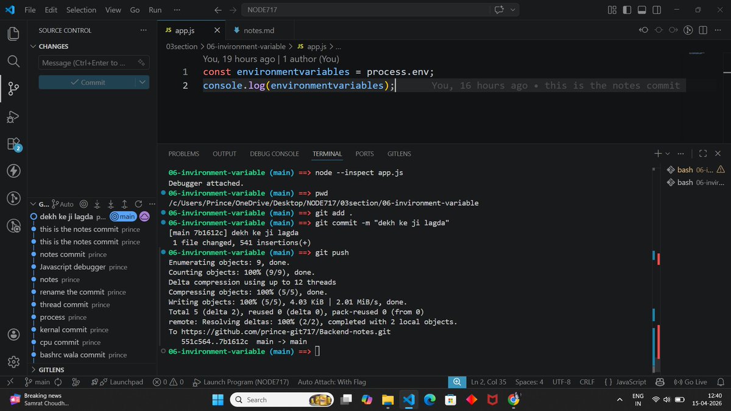Pull commits in the graph panel
The height and width of the screenshot is (411, 731).
pyautogui.click(x=111, y=204)
